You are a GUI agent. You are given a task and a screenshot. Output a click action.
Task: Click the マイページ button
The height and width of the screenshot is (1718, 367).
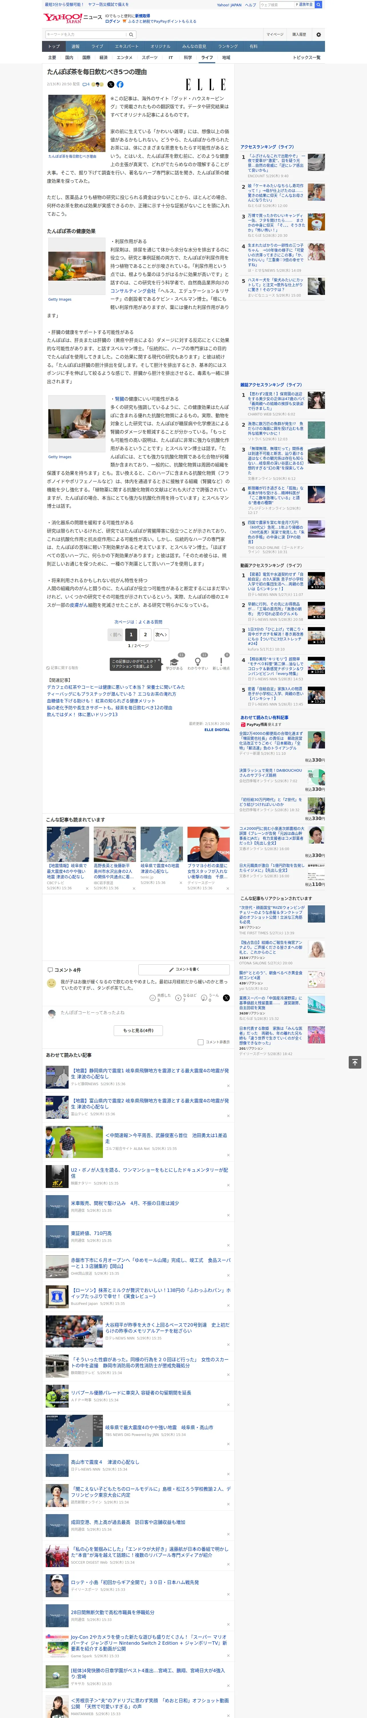click(x=275, y=35)
